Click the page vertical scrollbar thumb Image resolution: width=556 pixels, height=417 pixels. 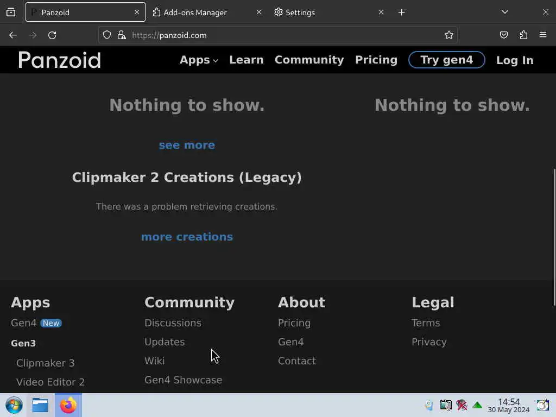pyautogui.click(x=554, y=237)
